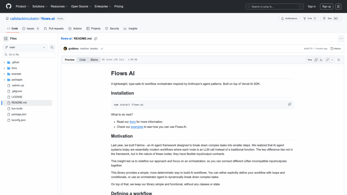Viewport: 347px width, 195px height.
Task: Click the pencil edit file icon
Action: pyautogui.click(x=327, y=60)
